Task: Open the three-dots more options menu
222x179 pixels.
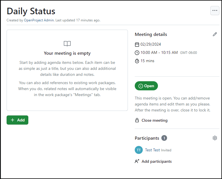Action: point(215,11)
